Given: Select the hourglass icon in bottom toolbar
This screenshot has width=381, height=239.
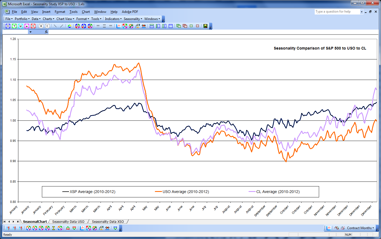Looking at the screenshot, I should coord(54,228).
